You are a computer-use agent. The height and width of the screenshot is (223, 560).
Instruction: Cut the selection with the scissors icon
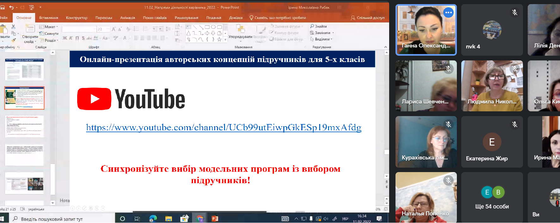13,27
